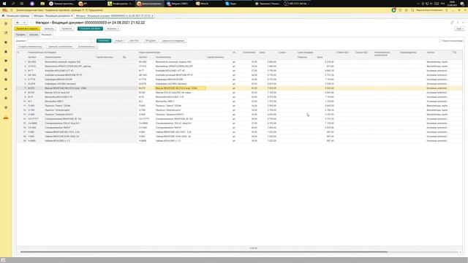Click the green button right of the Документ field
Viewport: 468px width, 263px height.
click(104, 41)
